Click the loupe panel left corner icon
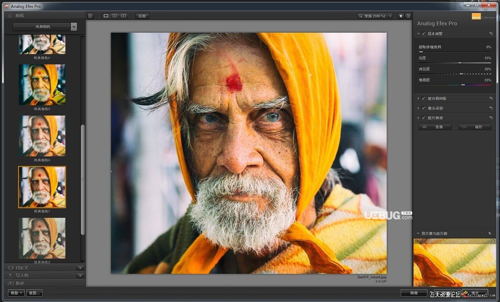The image size is (500, 302). coord(417,241)
